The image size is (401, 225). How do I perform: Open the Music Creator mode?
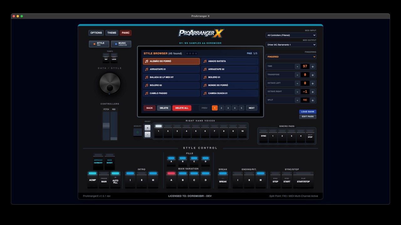[121, 44]
